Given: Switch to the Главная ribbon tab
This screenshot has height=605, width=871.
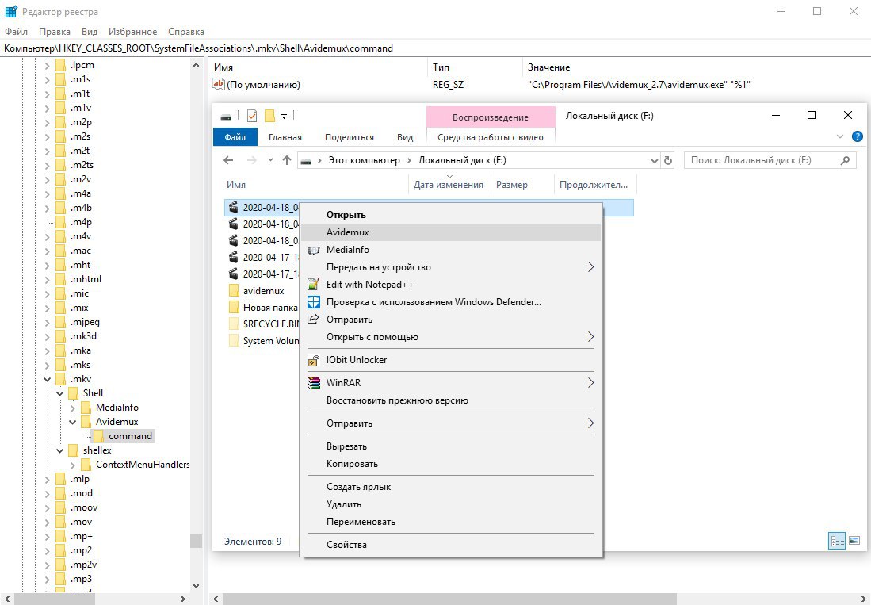Looking at the screenshot, I should point(285,137).
